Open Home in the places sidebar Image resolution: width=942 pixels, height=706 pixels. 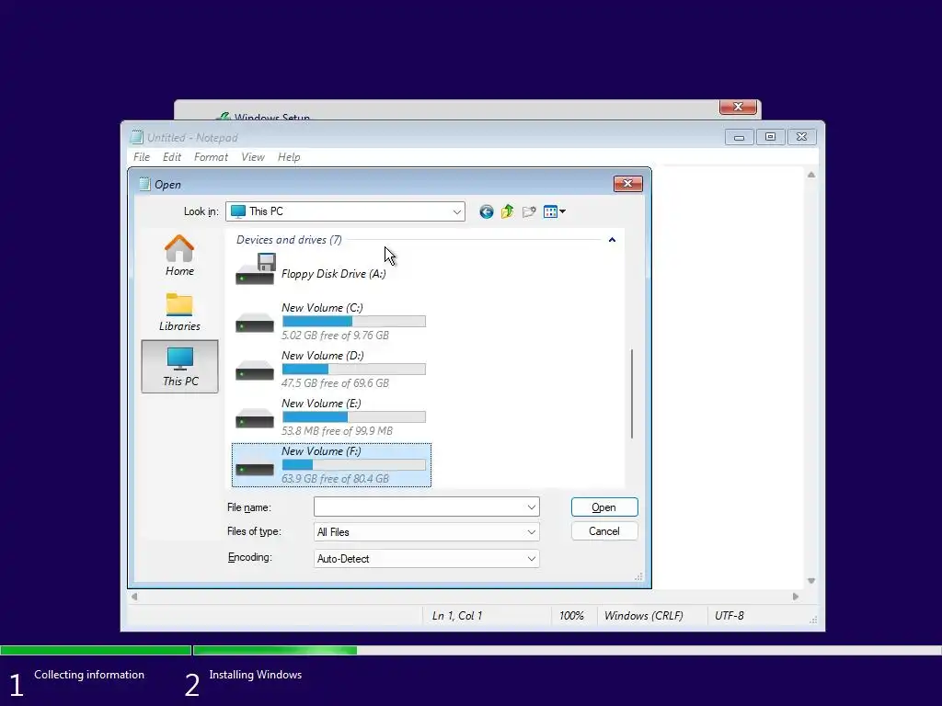tap(179, 256)
